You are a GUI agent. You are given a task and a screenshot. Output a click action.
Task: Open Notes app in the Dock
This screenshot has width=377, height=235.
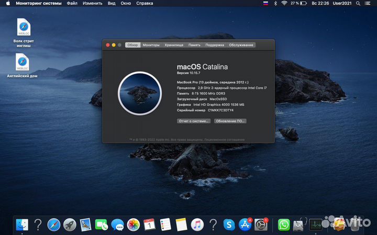click(x=181, y=225)
